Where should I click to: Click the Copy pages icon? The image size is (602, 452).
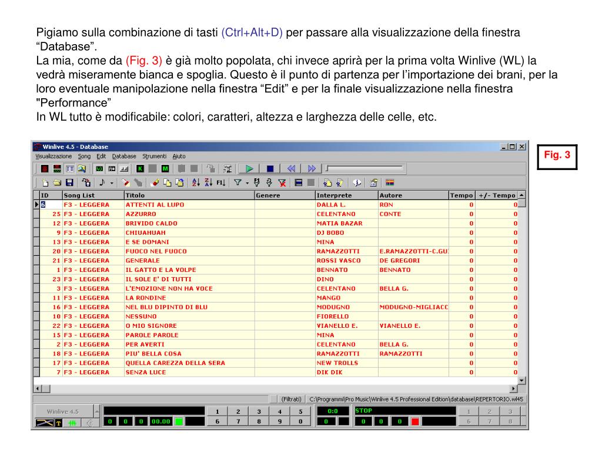[168, 183]
